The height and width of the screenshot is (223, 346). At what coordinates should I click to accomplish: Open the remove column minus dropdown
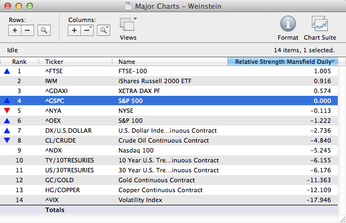(x=87, y=30)
